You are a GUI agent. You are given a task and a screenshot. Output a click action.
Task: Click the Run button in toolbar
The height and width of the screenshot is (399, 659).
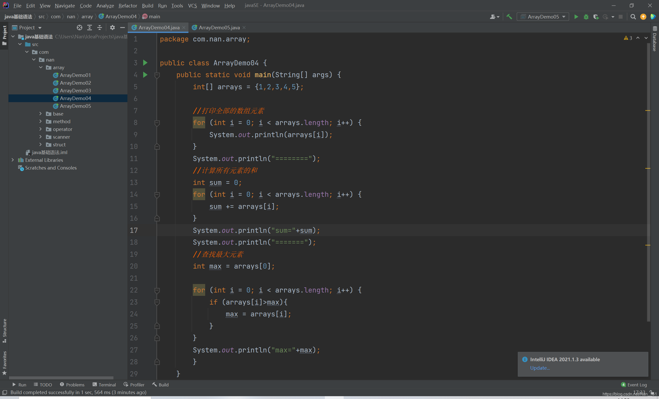pyautogui.click(x=577, y=17)
